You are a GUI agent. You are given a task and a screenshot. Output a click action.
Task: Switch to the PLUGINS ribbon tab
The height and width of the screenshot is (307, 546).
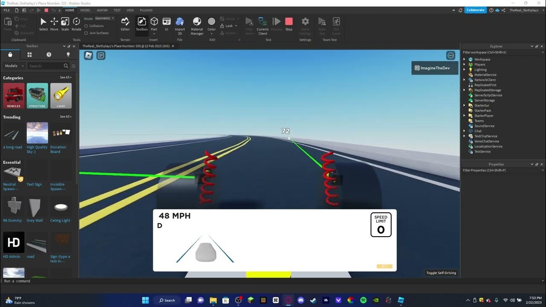(x=146, y=10)
